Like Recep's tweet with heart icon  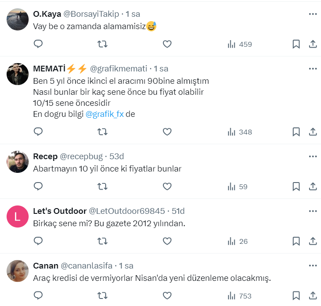[167, 187]
